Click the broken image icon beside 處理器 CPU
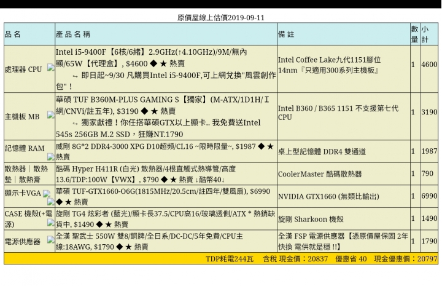This screenshot has width=442, height=286. click(x=51, y=68)
